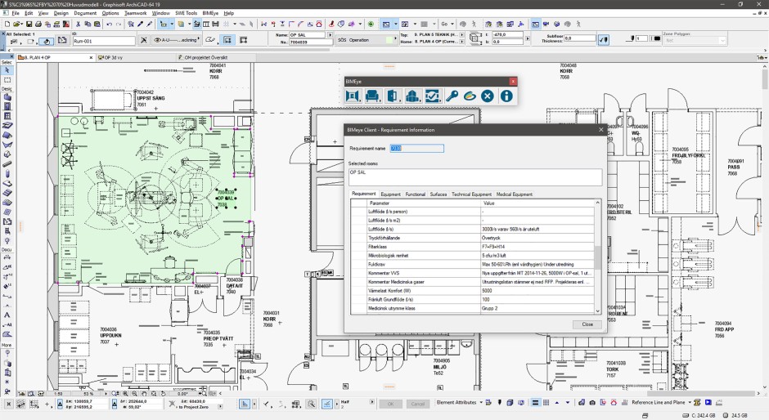Open the Teamwork menu
Screen dimensions: 769x420
click(136, 13)
